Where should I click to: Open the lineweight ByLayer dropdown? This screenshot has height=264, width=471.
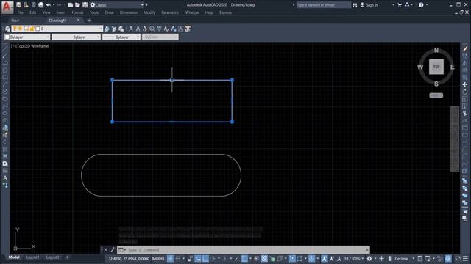point(121,37)
